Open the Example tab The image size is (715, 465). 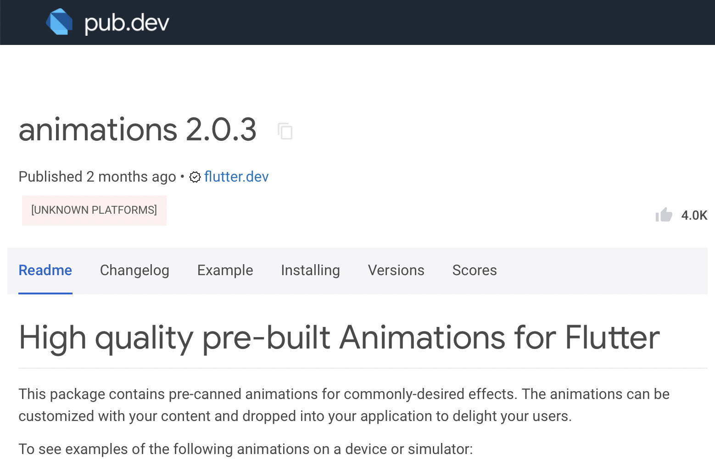(225, 271)
